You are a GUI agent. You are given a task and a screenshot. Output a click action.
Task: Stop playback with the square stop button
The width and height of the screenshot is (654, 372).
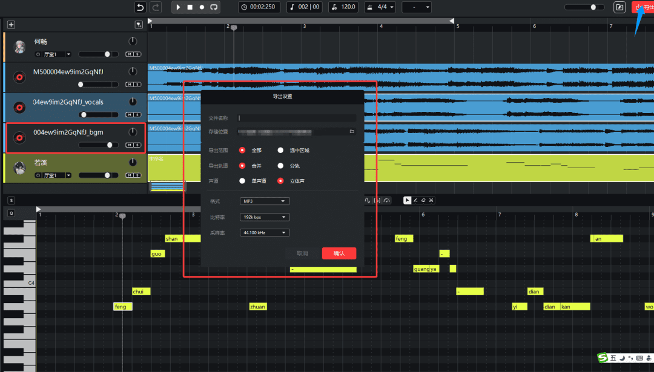190,7
